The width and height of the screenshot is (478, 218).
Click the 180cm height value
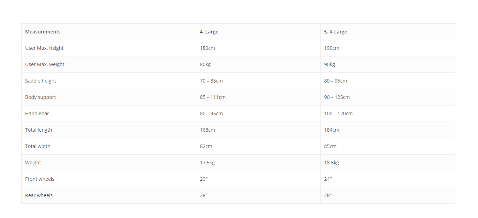[x=207, y=48]
